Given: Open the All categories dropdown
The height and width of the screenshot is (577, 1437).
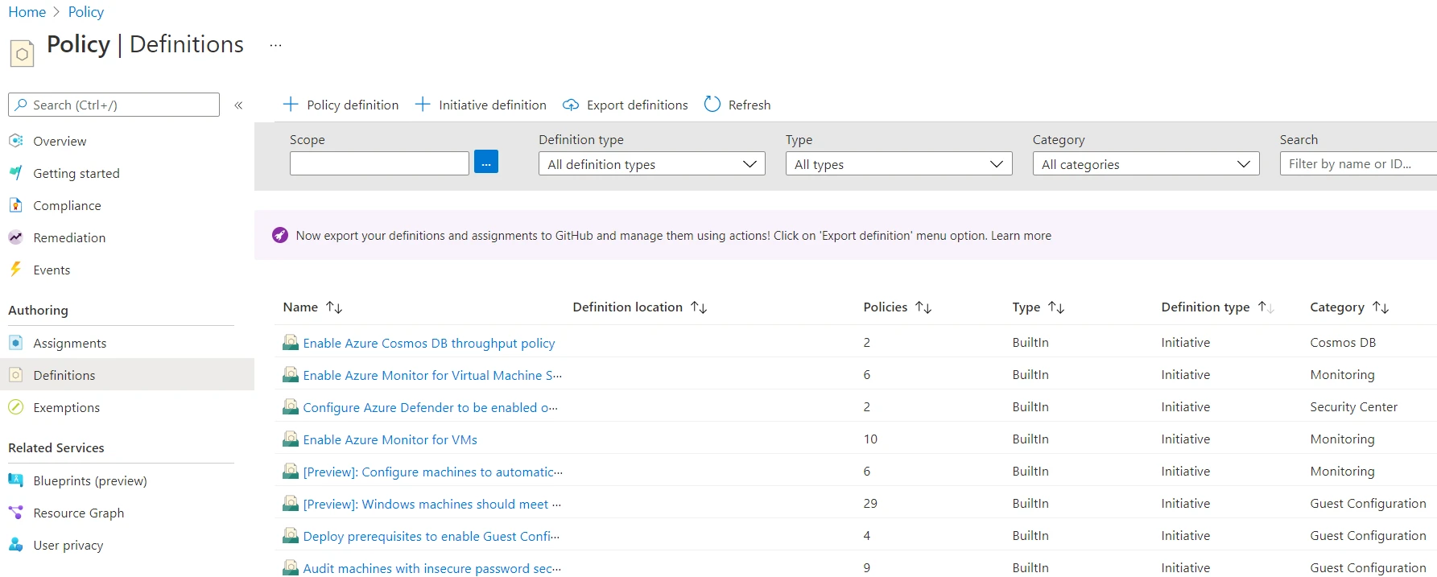Looking at the screenshot, I should click(1146, 163).
